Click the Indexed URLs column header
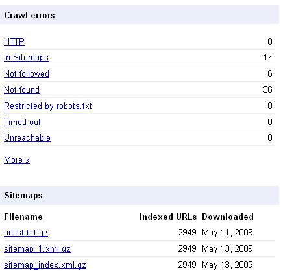The image size is (281, 271). (168, 217)
